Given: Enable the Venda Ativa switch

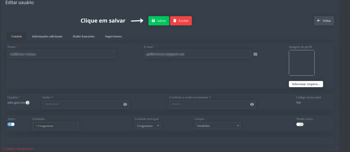Looking at the screenshot, I should coord(300,124).
